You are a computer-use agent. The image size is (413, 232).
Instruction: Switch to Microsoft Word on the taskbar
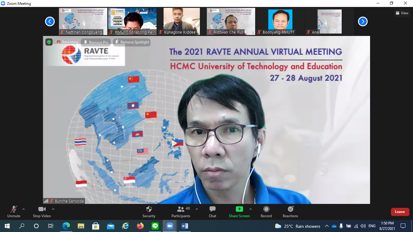[x=185, y=226]
